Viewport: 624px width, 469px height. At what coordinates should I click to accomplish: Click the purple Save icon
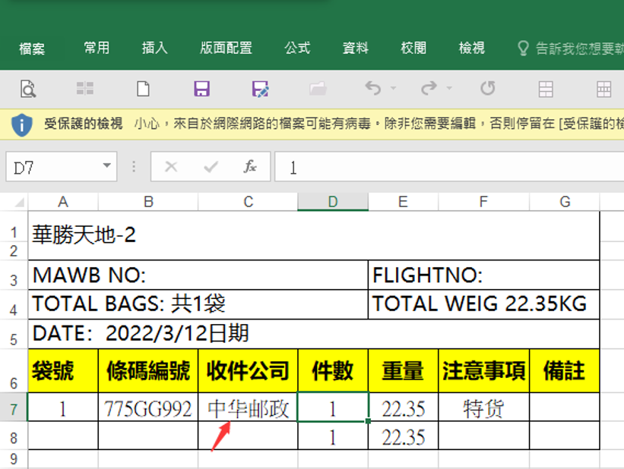(x=201, y=89)
